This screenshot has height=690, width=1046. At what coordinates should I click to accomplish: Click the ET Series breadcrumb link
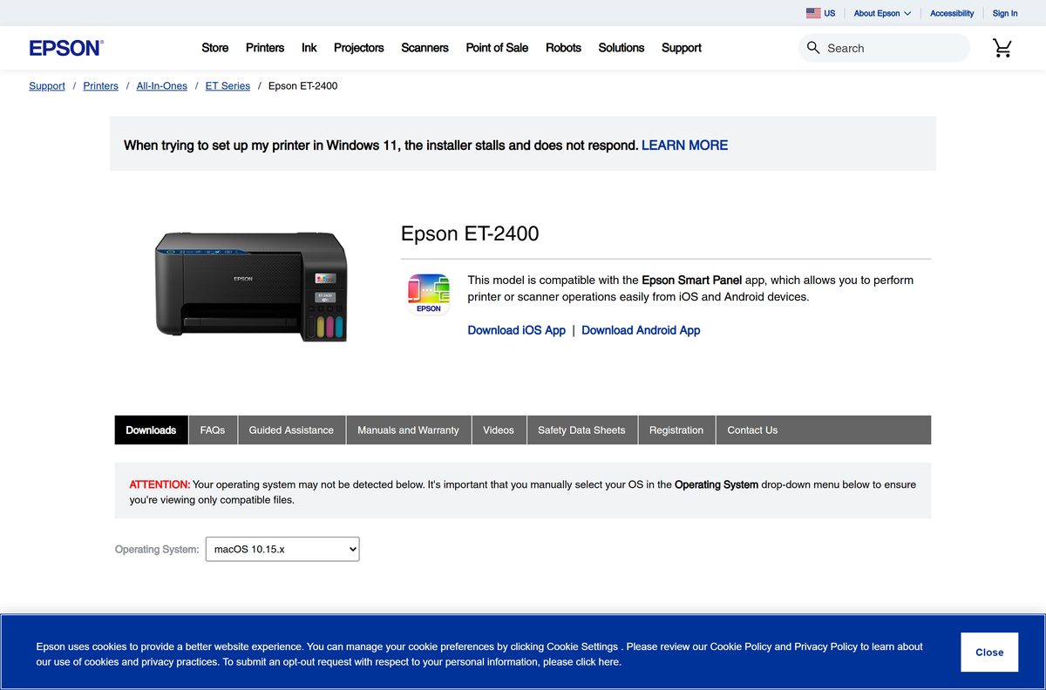228,85
